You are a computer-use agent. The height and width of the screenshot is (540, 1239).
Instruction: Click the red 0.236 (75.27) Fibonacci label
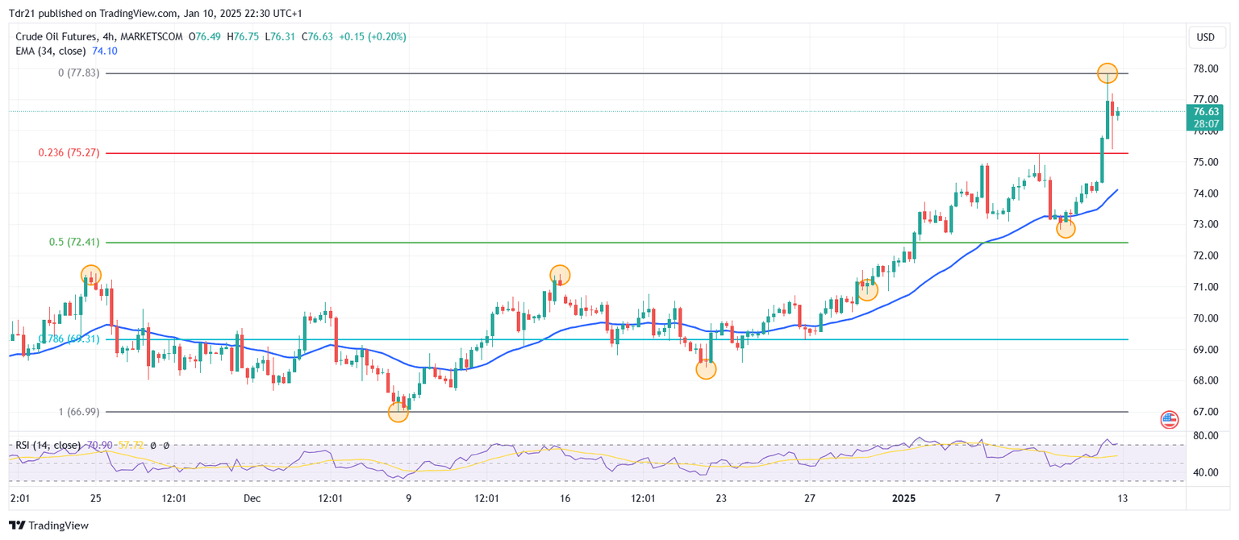69,152
